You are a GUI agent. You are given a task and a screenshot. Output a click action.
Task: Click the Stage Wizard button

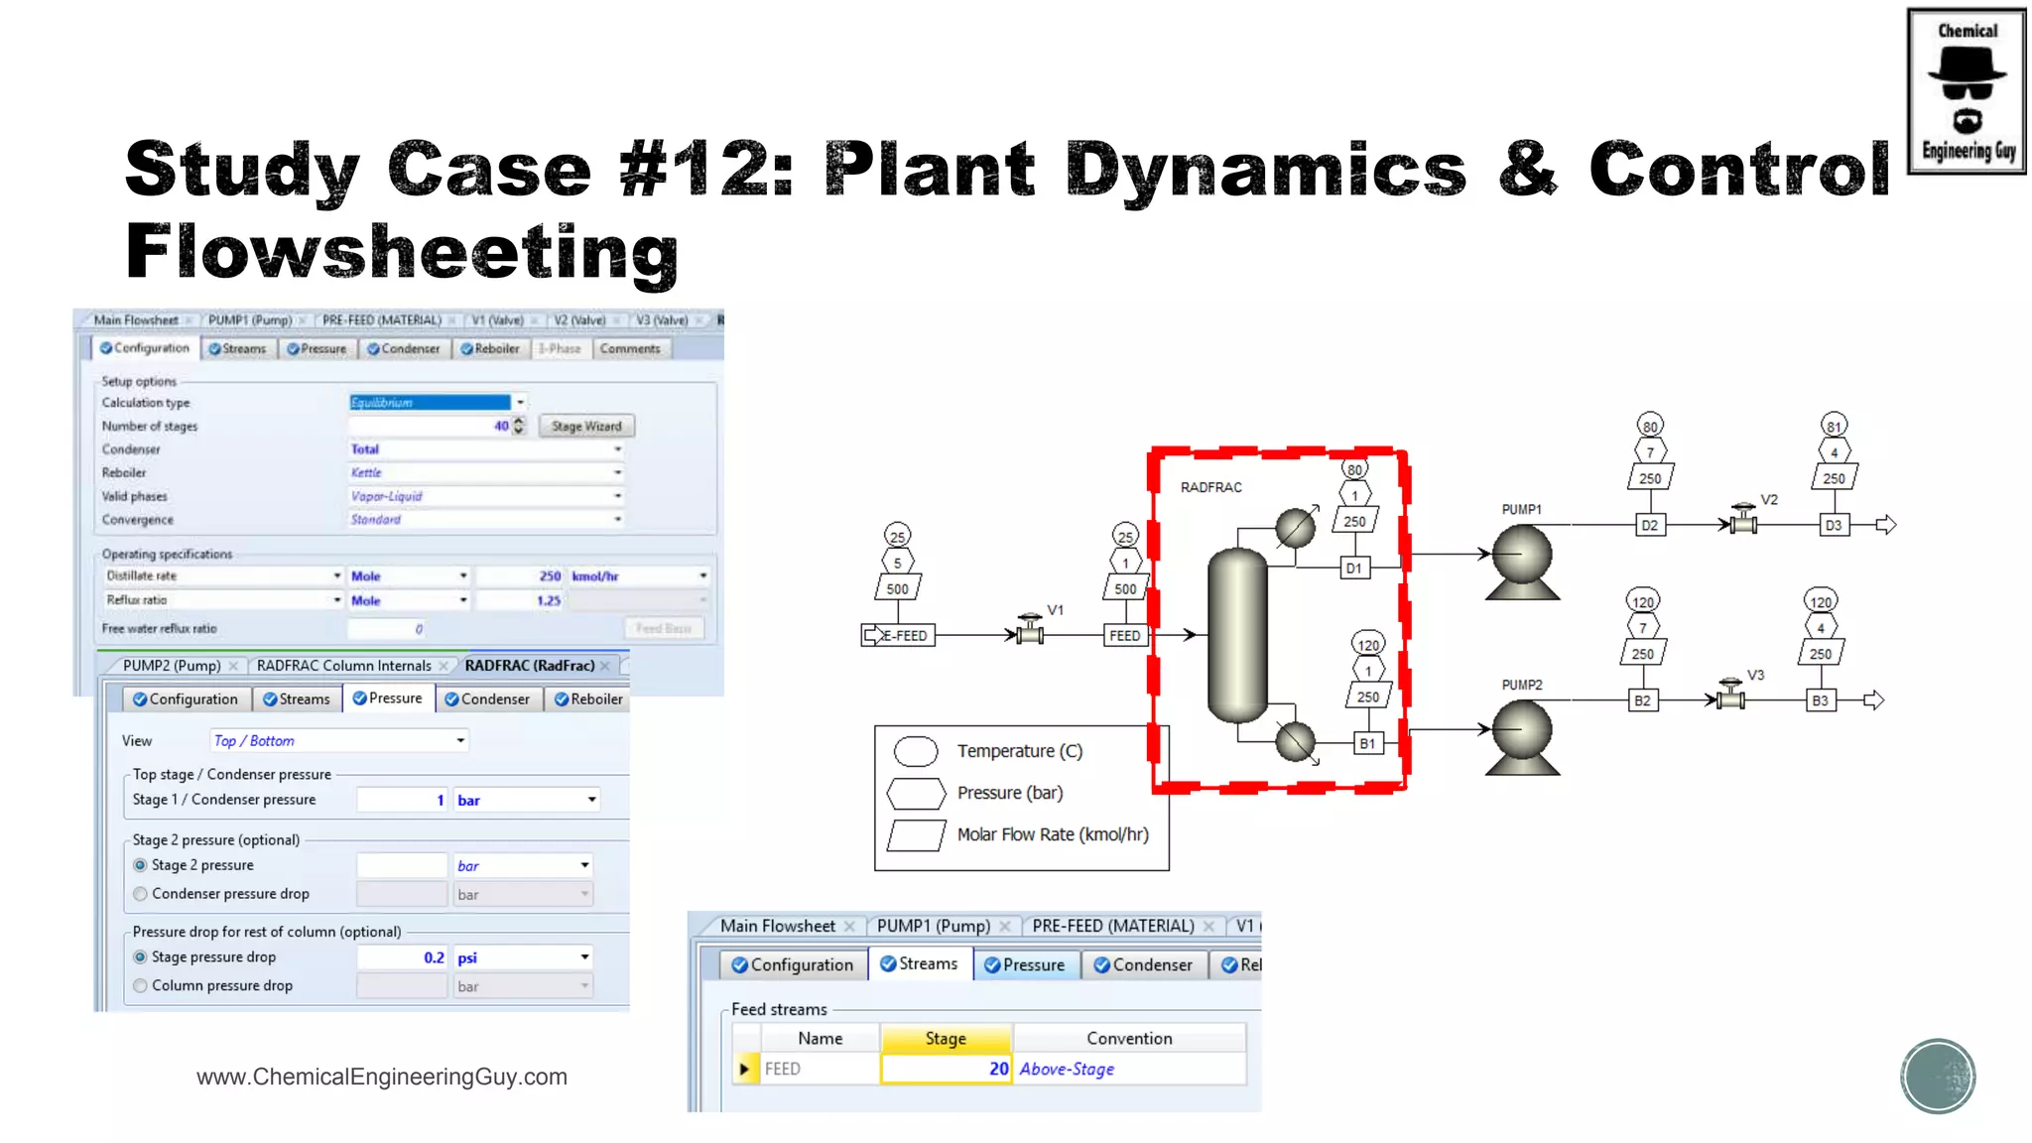586,427
